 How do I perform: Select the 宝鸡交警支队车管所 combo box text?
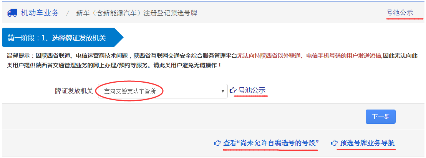[130, 91]
